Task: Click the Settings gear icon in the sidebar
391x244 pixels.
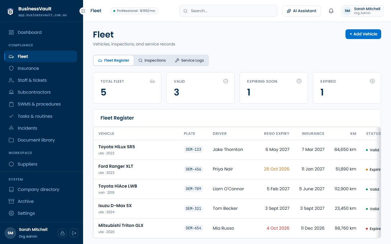Action: (x=11, y=213)
